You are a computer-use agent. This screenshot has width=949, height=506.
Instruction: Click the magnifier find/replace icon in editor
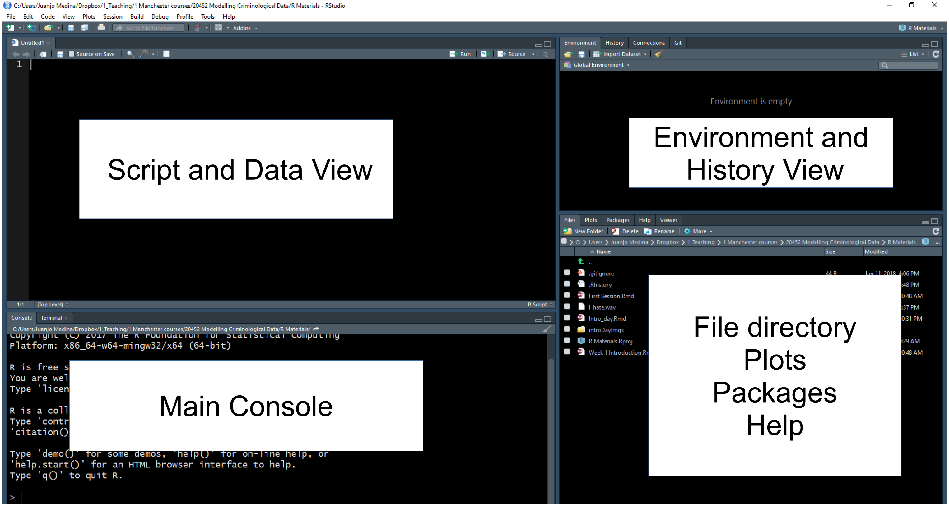click(x=130, y=54)
